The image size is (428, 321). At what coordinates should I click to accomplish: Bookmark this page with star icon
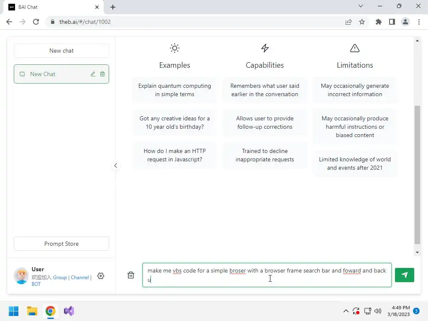pos(362,22)
